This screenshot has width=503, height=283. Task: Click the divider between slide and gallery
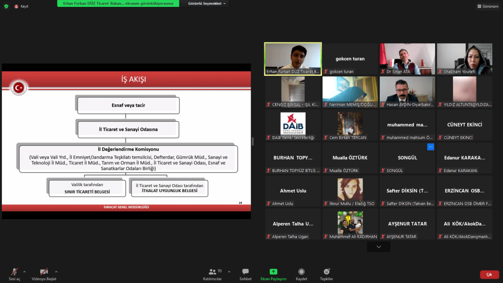[x=253, y=141]
